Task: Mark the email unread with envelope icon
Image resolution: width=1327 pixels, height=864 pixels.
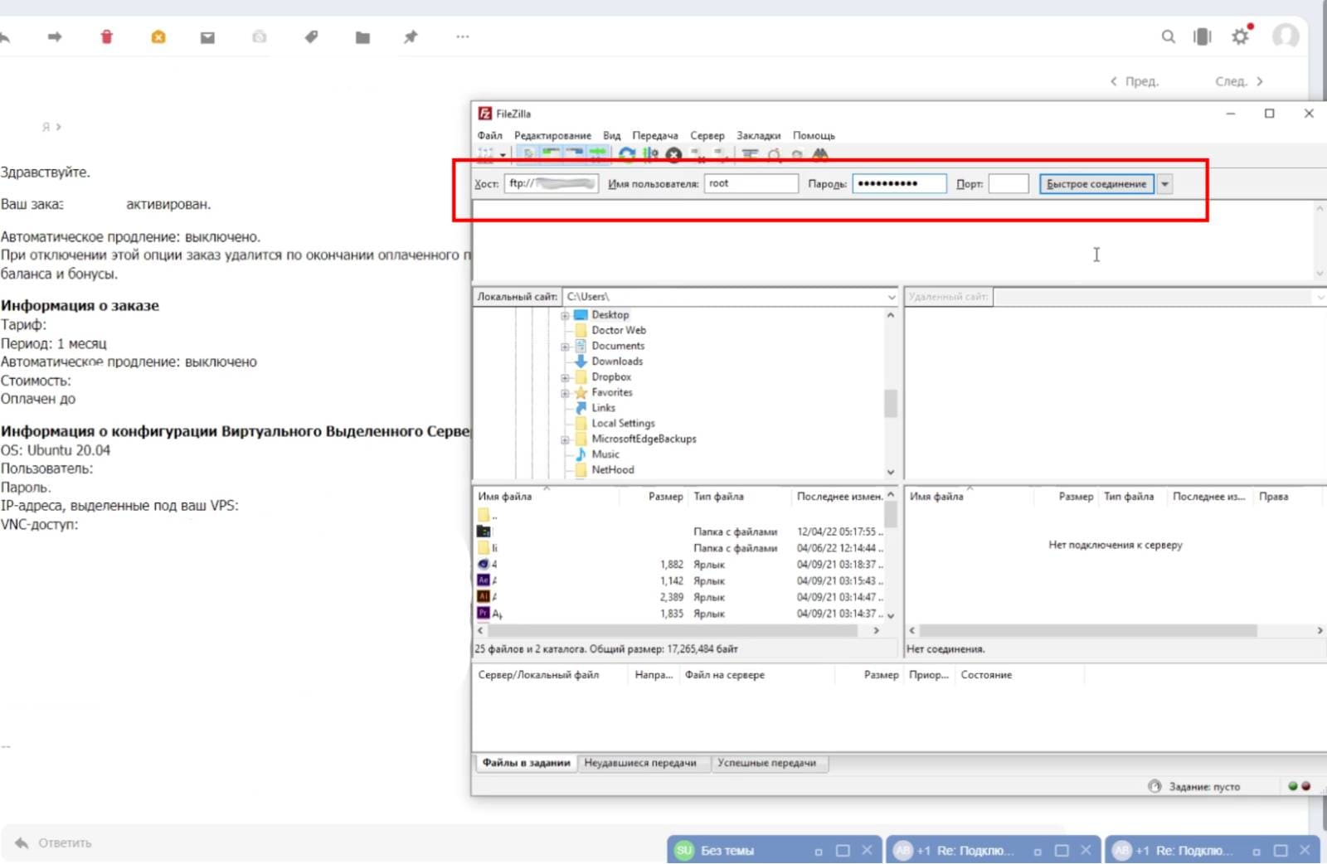Action: [x=207, y=37]
